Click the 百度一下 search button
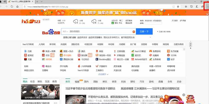Screen dimensions: 209x104 point(144,32)
